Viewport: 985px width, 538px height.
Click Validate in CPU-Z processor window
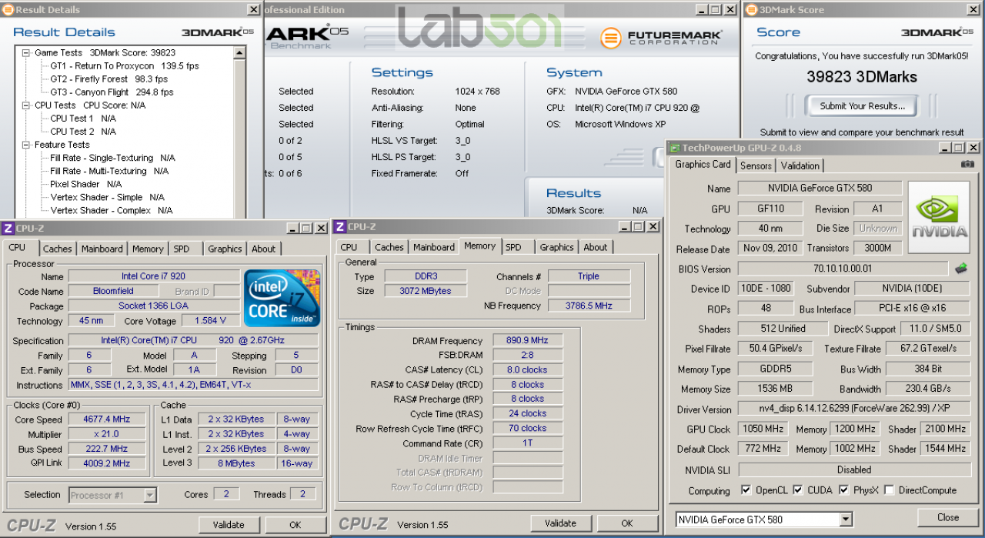click(x=229, y=525)
